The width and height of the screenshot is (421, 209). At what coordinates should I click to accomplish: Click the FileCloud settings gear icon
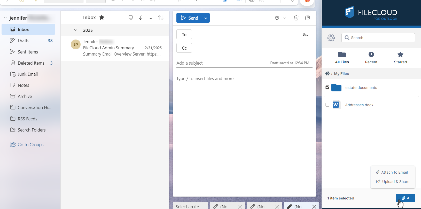click(331, 38)
